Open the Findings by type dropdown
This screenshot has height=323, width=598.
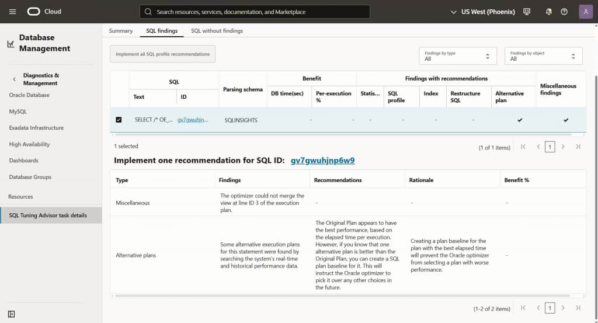[x=458, y=56]
